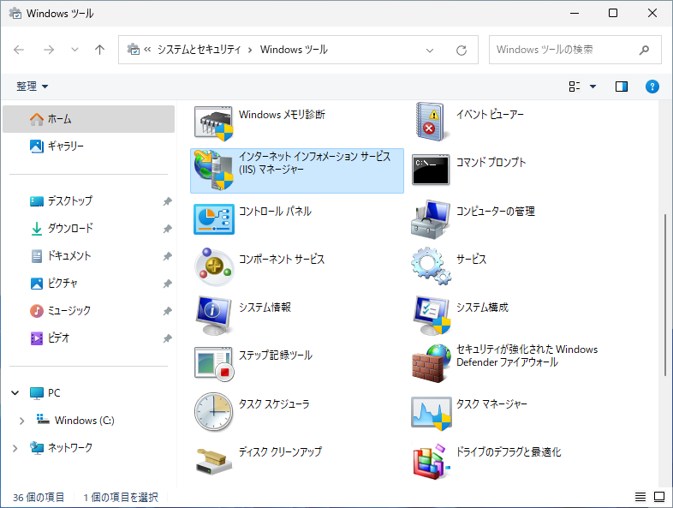Show hidden path levels in the address bar
The height and width of the screenshot is (508, 673).
[x=147, y=50]
